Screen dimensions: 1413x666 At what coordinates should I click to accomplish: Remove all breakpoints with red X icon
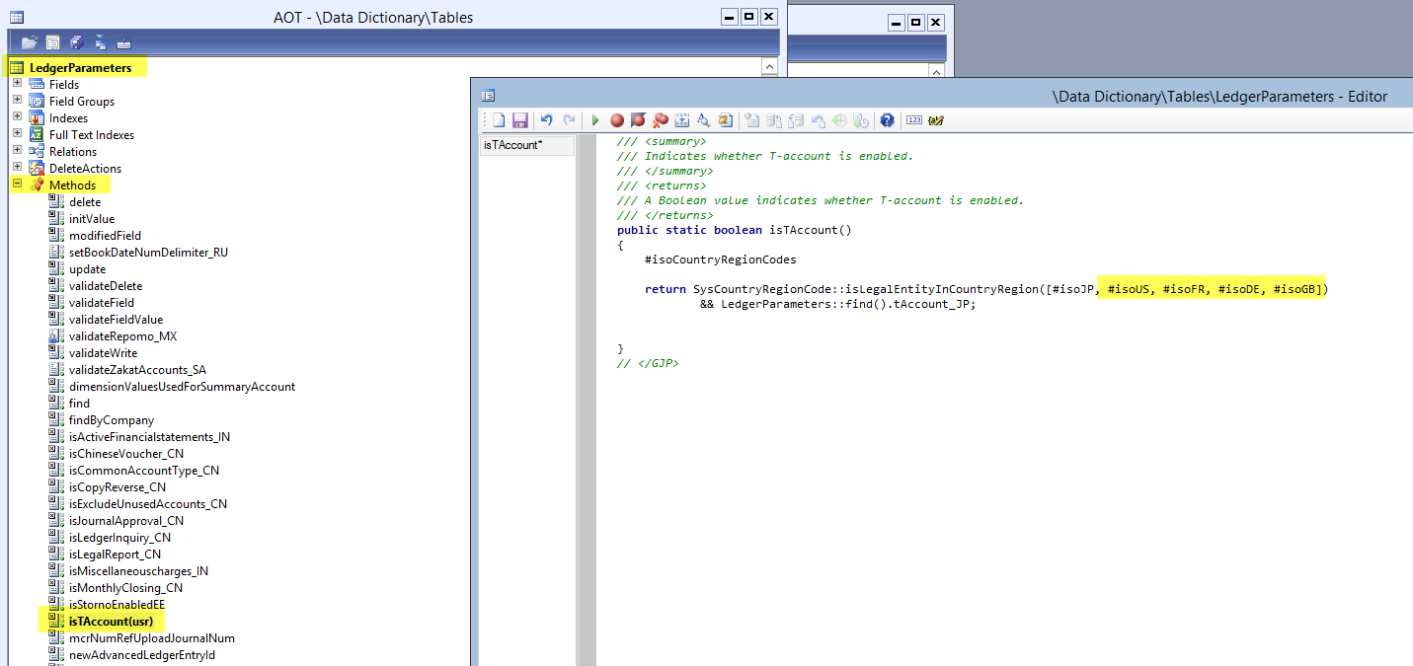coord(661,120)
